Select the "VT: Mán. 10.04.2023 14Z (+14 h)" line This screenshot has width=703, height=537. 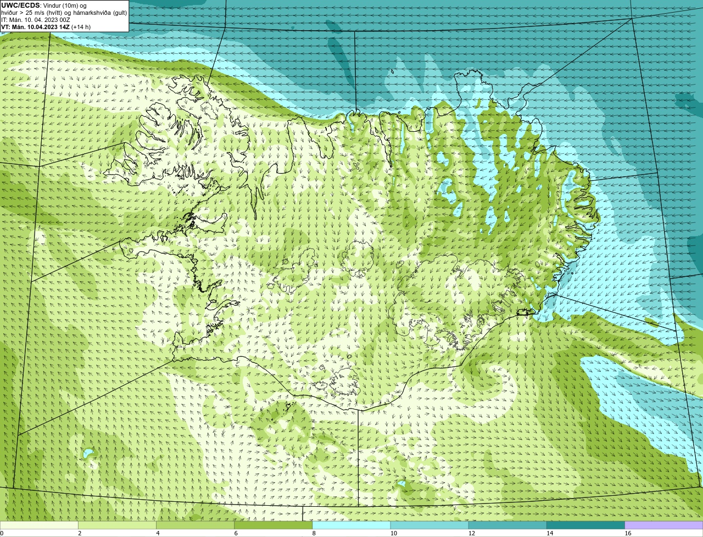[x=46, y=27]
